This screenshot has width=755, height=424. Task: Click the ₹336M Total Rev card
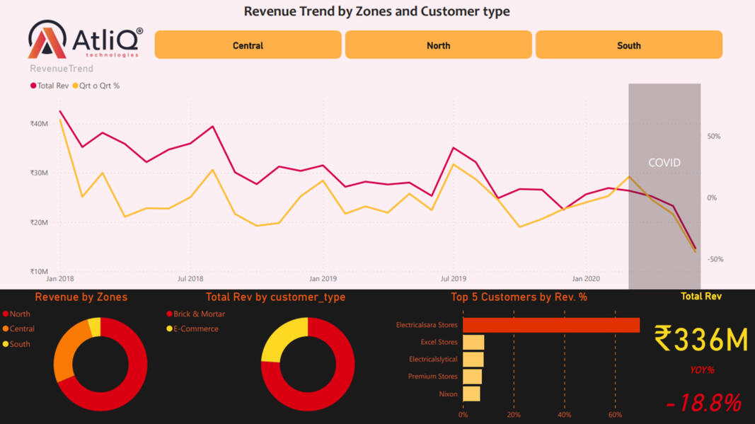701,339
